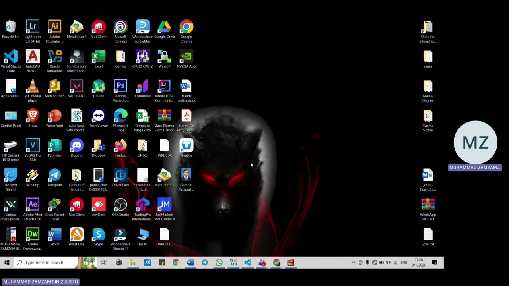Image resolution: width=509 pixels, height=286 pixels.
Task: Select the Wondershare EdrawMax icon
Action: (x=142, y=32)
